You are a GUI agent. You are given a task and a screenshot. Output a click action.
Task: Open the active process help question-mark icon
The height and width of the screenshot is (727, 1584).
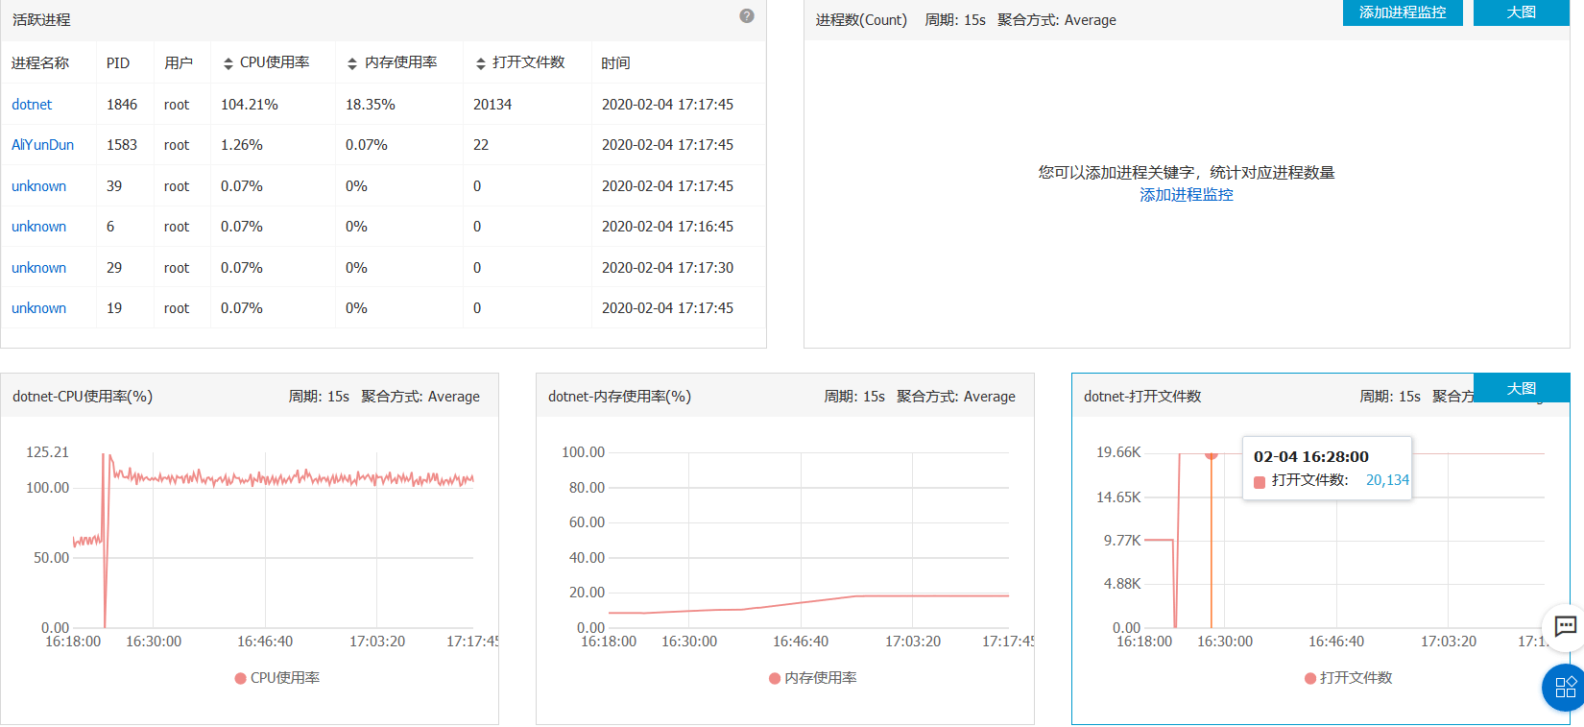pos(747,16)
